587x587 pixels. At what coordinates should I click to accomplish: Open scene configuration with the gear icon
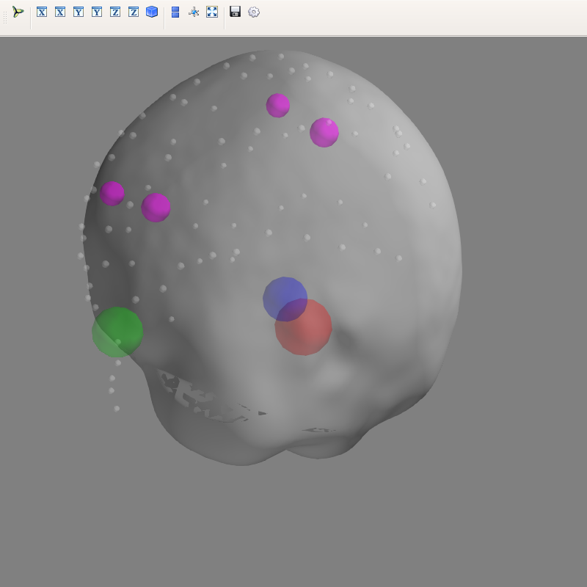(x=254, y=12)
